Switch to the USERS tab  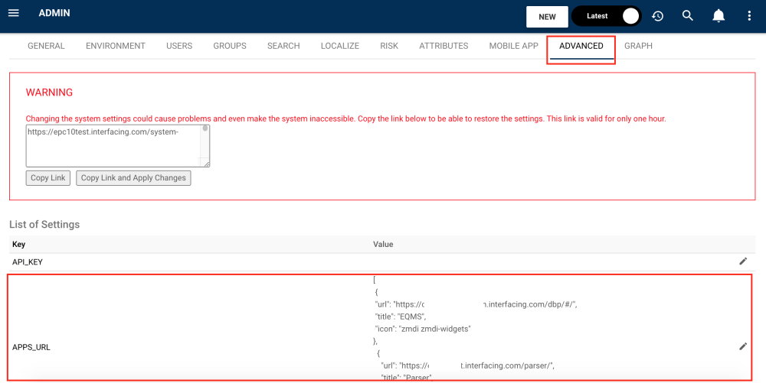[179, 46]
